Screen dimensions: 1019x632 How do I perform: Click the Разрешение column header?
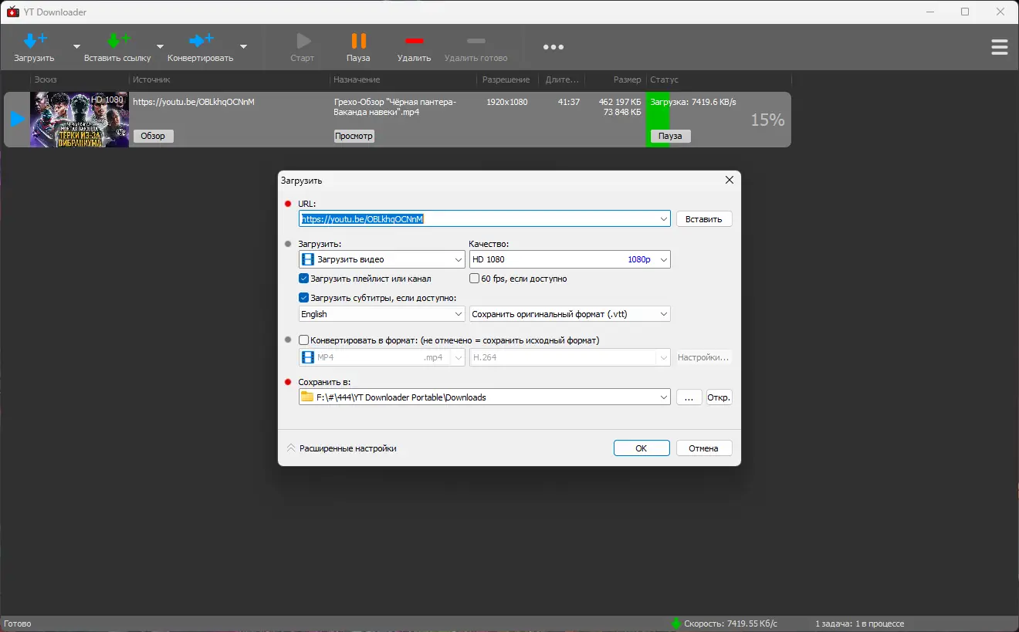pos(506,79)
